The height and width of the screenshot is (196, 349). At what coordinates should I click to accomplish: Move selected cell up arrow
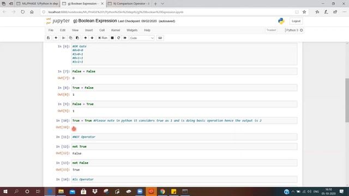[86, 38]
